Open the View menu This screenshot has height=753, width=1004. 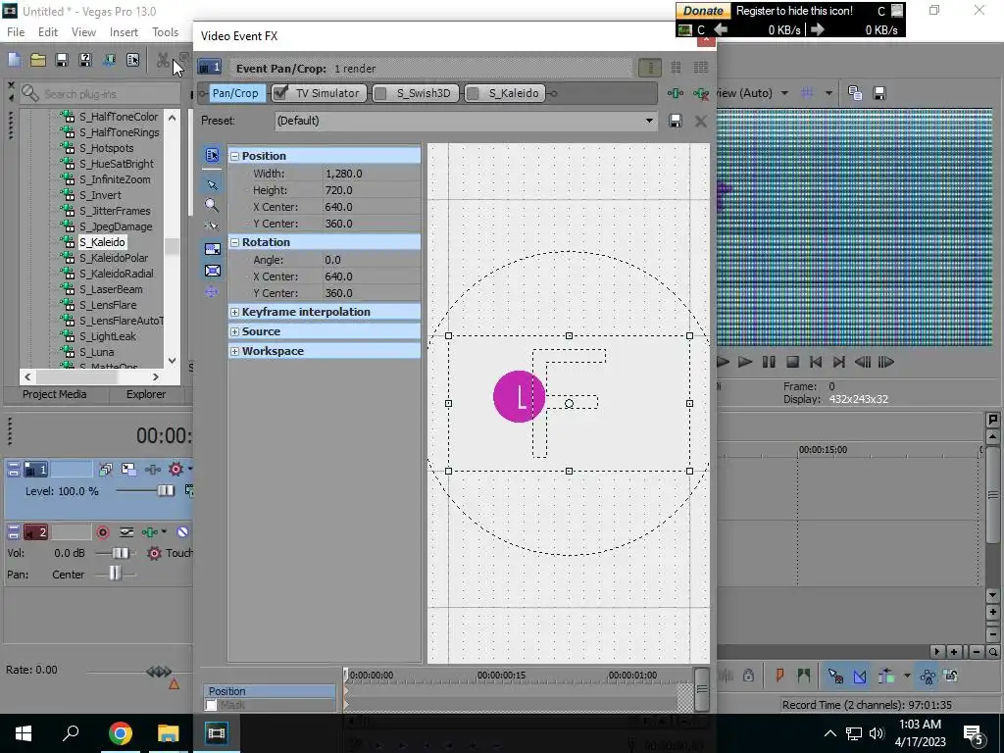83,32
